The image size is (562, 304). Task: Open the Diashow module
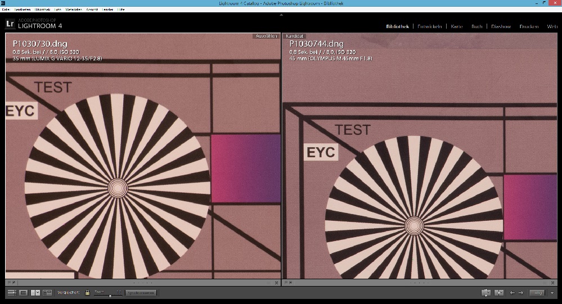click(x=501, y=26)
